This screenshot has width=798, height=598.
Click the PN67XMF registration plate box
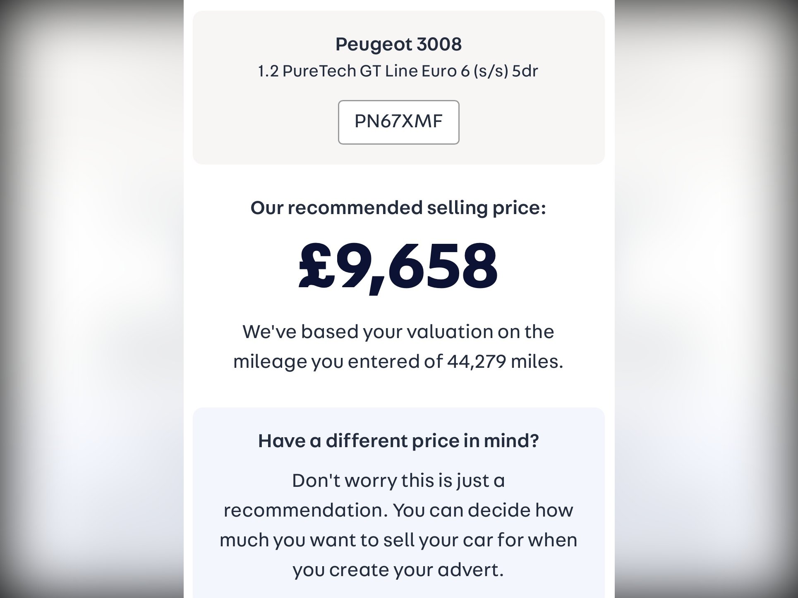click(398, 122)
